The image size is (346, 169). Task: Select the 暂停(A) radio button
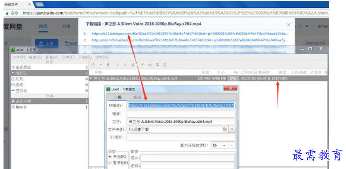(110, 162)
